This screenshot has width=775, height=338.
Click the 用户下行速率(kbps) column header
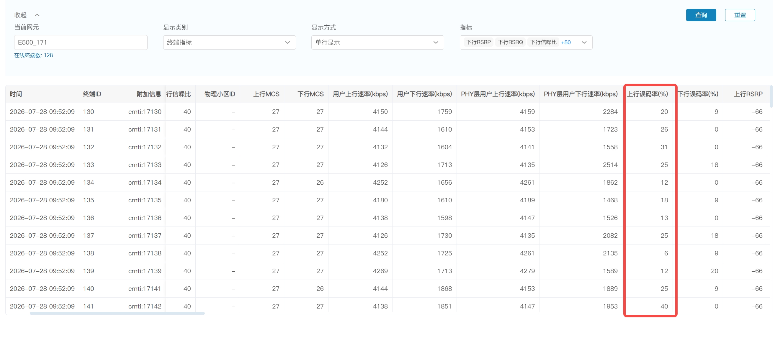(424, 94)
